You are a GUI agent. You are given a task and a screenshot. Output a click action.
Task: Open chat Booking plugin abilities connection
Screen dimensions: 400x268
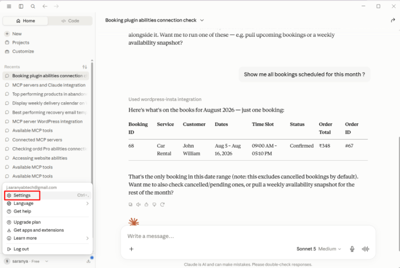click(46, 76)
